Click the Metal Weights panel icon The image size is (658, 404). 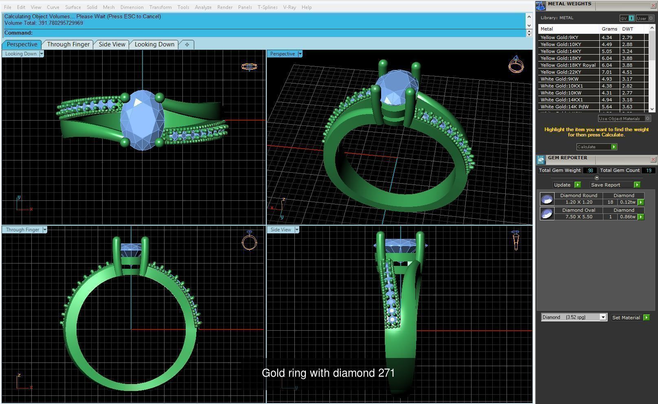pos(541,5)
